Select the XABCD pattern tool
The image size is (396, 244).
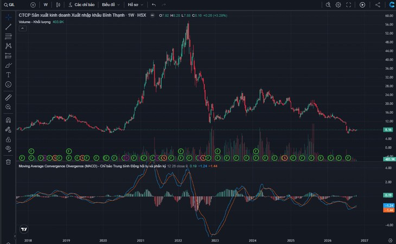tap(8, 46)
